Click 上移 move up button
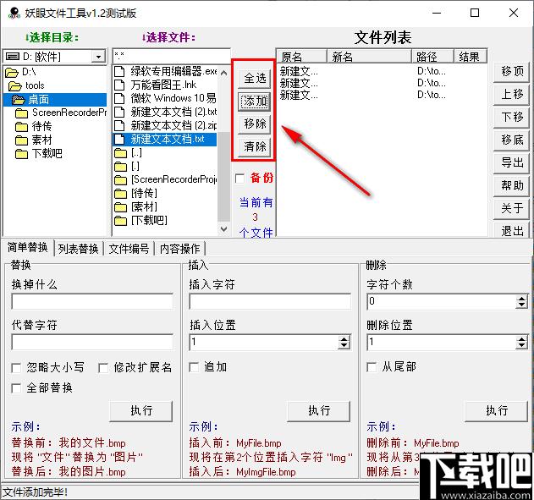Image resolution: width=534 pixels, height=500 pixels. click(511, 94)
